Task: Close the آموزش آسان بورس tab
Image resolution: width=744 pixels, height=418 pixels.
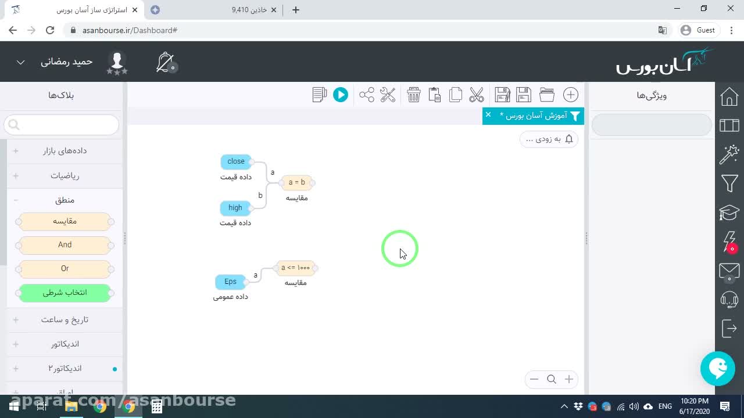Action: 488,115
